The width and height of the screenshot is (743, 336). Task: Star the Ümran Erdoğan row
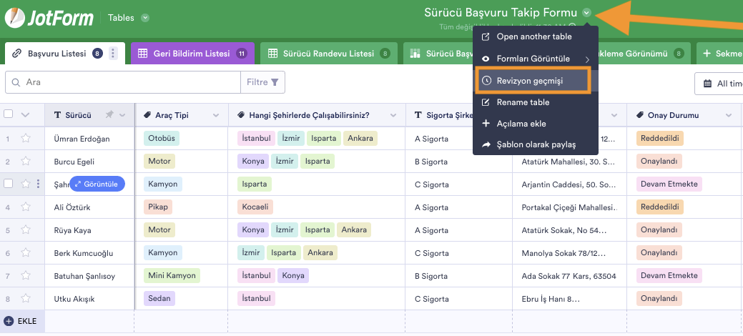tap(26, 139)
